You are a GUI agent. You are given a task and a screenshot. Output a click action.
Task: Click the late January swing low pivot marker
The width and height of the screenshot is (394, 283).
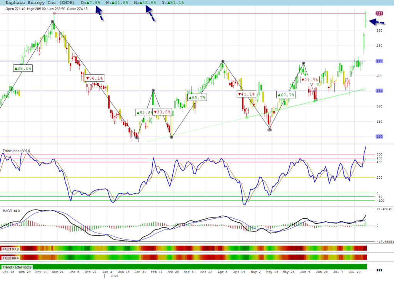click(137, 137)
